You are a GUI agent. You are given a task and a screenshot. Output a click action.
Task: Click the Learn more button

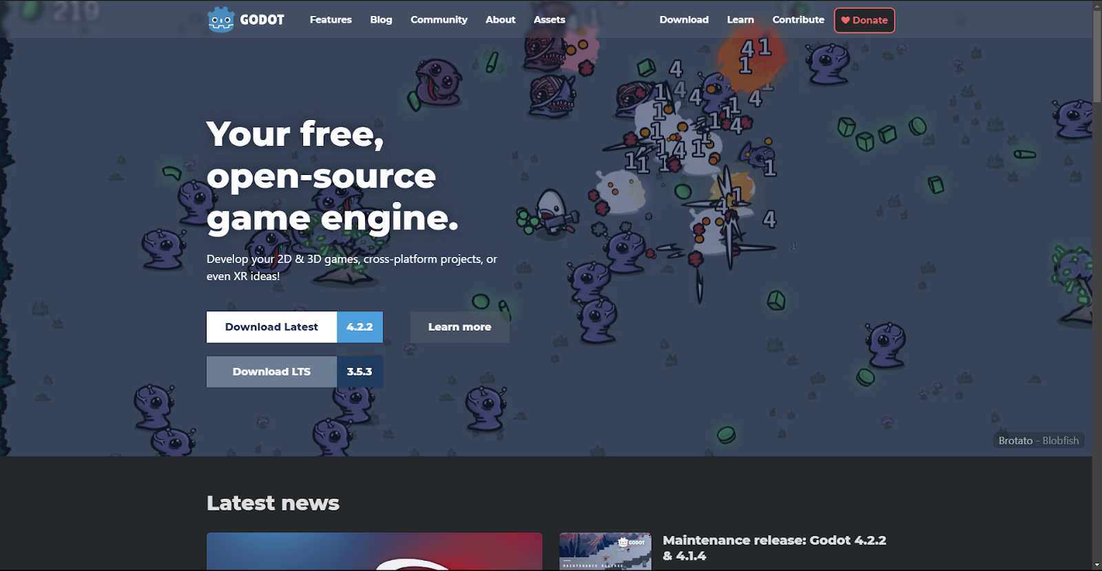pyautogui.click(x=459, y=327)
